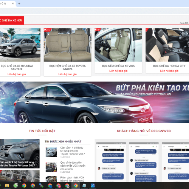Open the second featured news image with worker
Screen dimensions: 189x189
click(x=20, y=176)
